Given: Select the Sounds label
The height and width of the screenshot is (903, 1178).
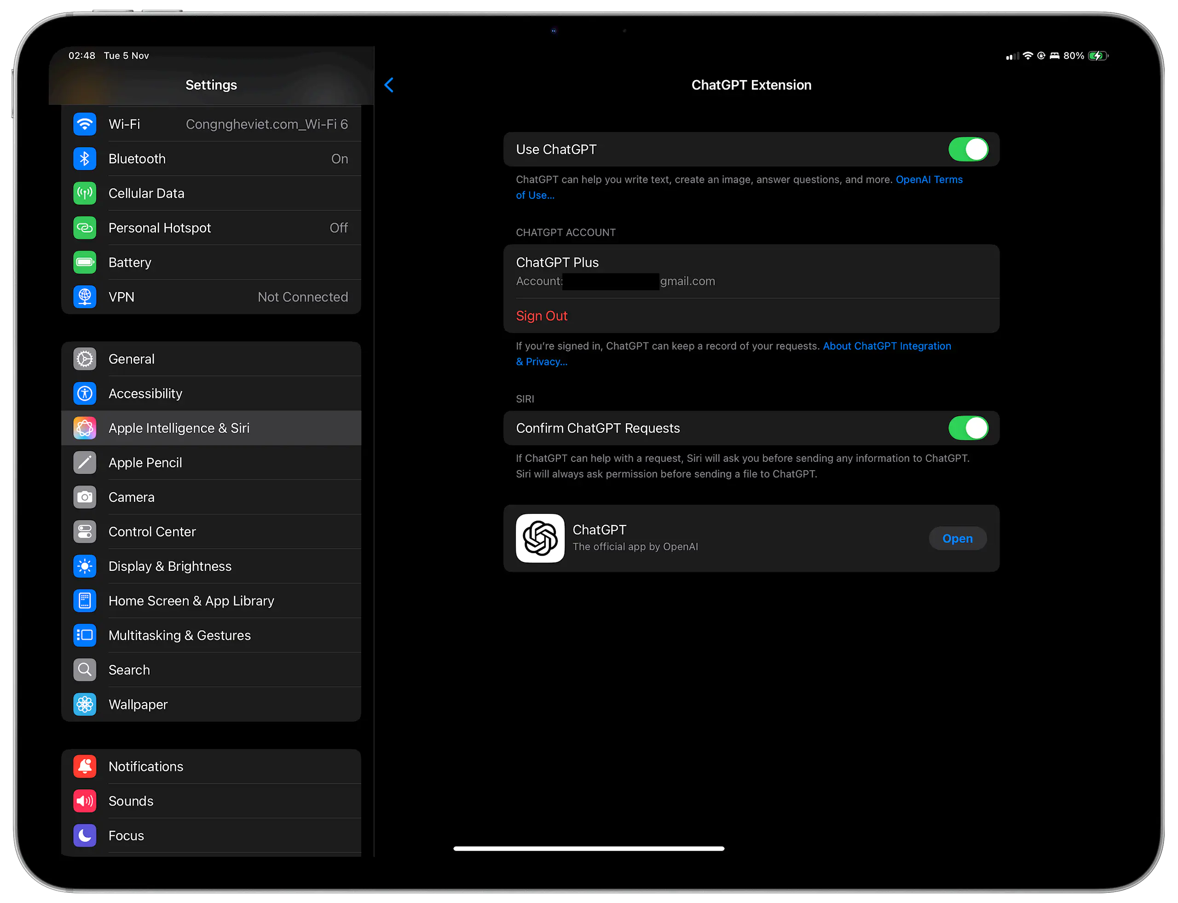Looking at the screenshot, I should 131,801.
